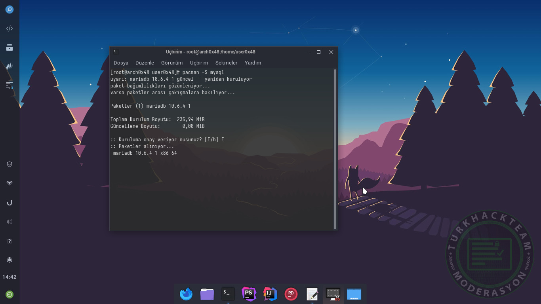This screenshot has width=541, height=304.
Task: Click the flame icon in the side panel
Action: [x=10, y=66]
